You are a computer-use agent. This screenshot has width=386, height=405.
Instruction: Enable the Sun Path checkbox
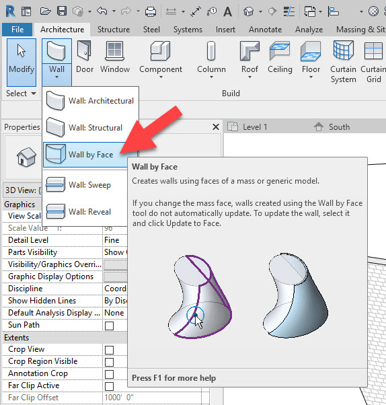[x=109, y=326]
